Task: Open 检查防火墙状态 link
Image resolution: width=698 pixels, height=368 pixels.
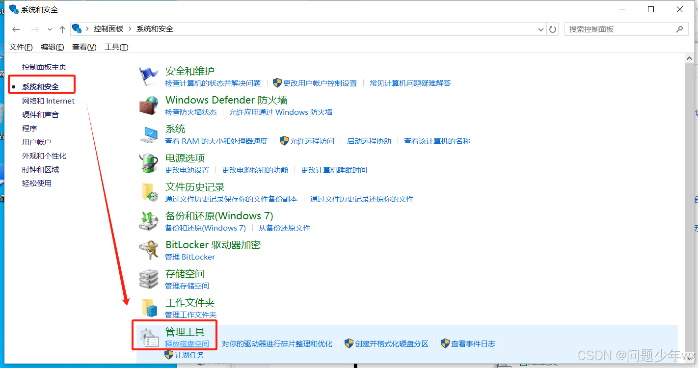Action: [191, 112]
